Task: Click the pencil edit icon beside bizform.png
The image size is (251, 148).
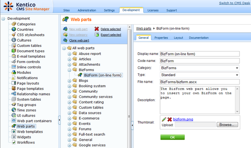Action: 164,119
